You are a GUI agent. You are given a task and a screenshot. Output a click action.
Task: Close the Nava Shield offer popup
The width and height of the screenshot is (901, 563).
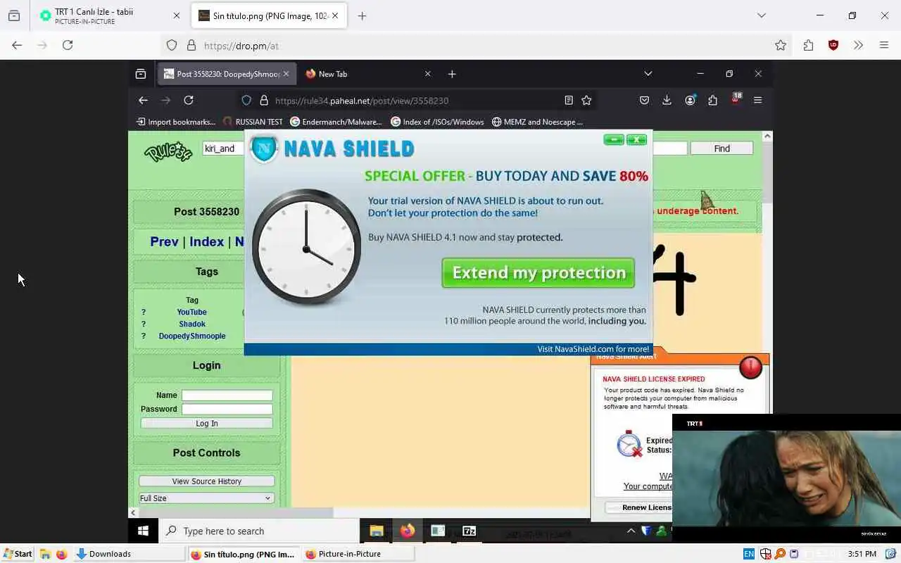636,140
